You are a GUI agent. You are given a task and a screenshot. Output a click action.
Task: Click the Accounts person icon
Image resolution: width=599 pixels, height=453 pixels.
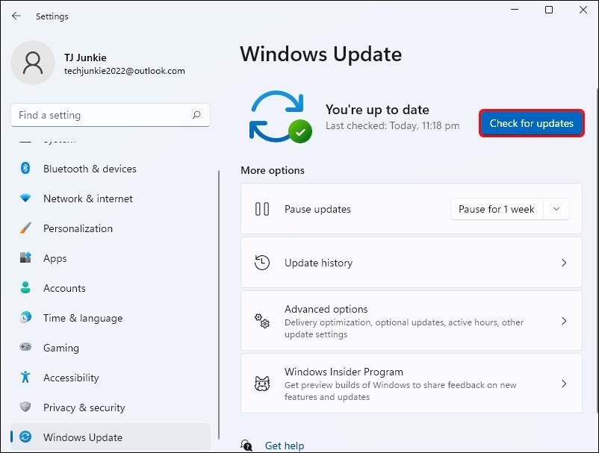[x=25, y=288]
